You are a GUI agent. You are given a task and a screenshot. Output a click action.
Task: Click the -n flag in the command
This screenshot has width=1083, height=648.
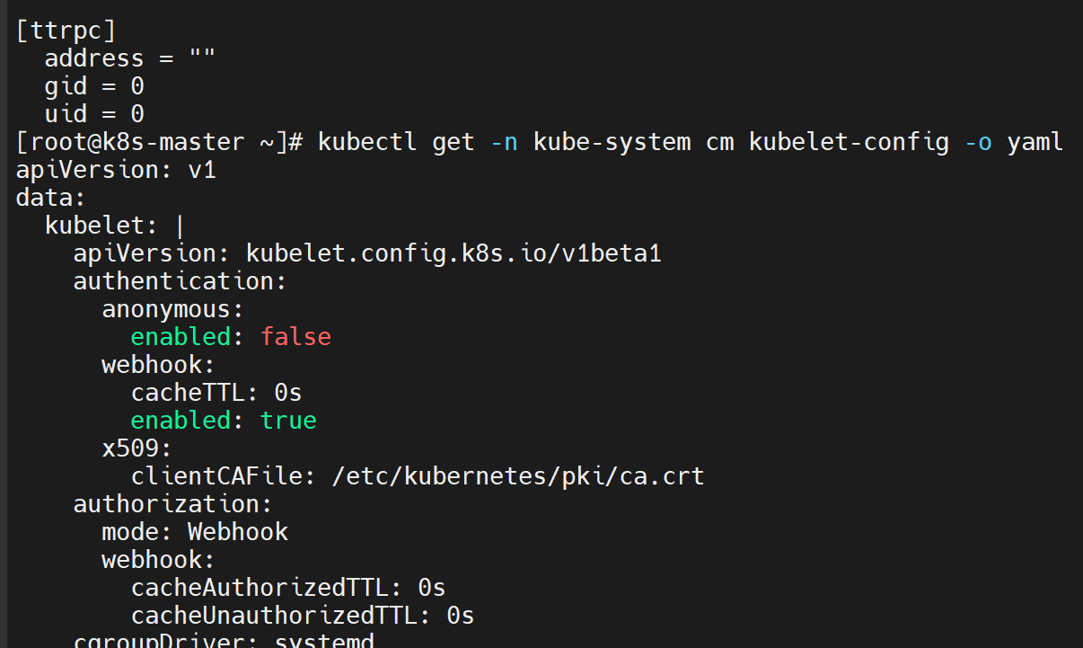pyautogui.click(x=504, y=142)
